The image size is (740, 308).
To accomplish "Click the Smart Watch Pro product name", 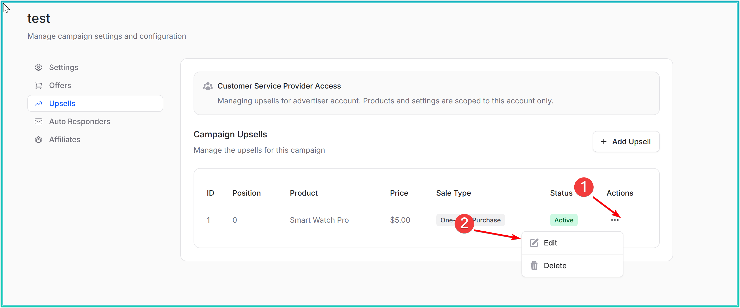I will [x=319, y=220].
